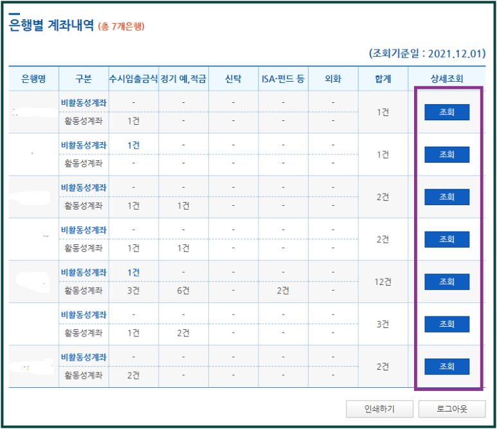The image size is (497, 429).
Task: Click 조회 button in the 12건 total row
Action: point(447,282)
